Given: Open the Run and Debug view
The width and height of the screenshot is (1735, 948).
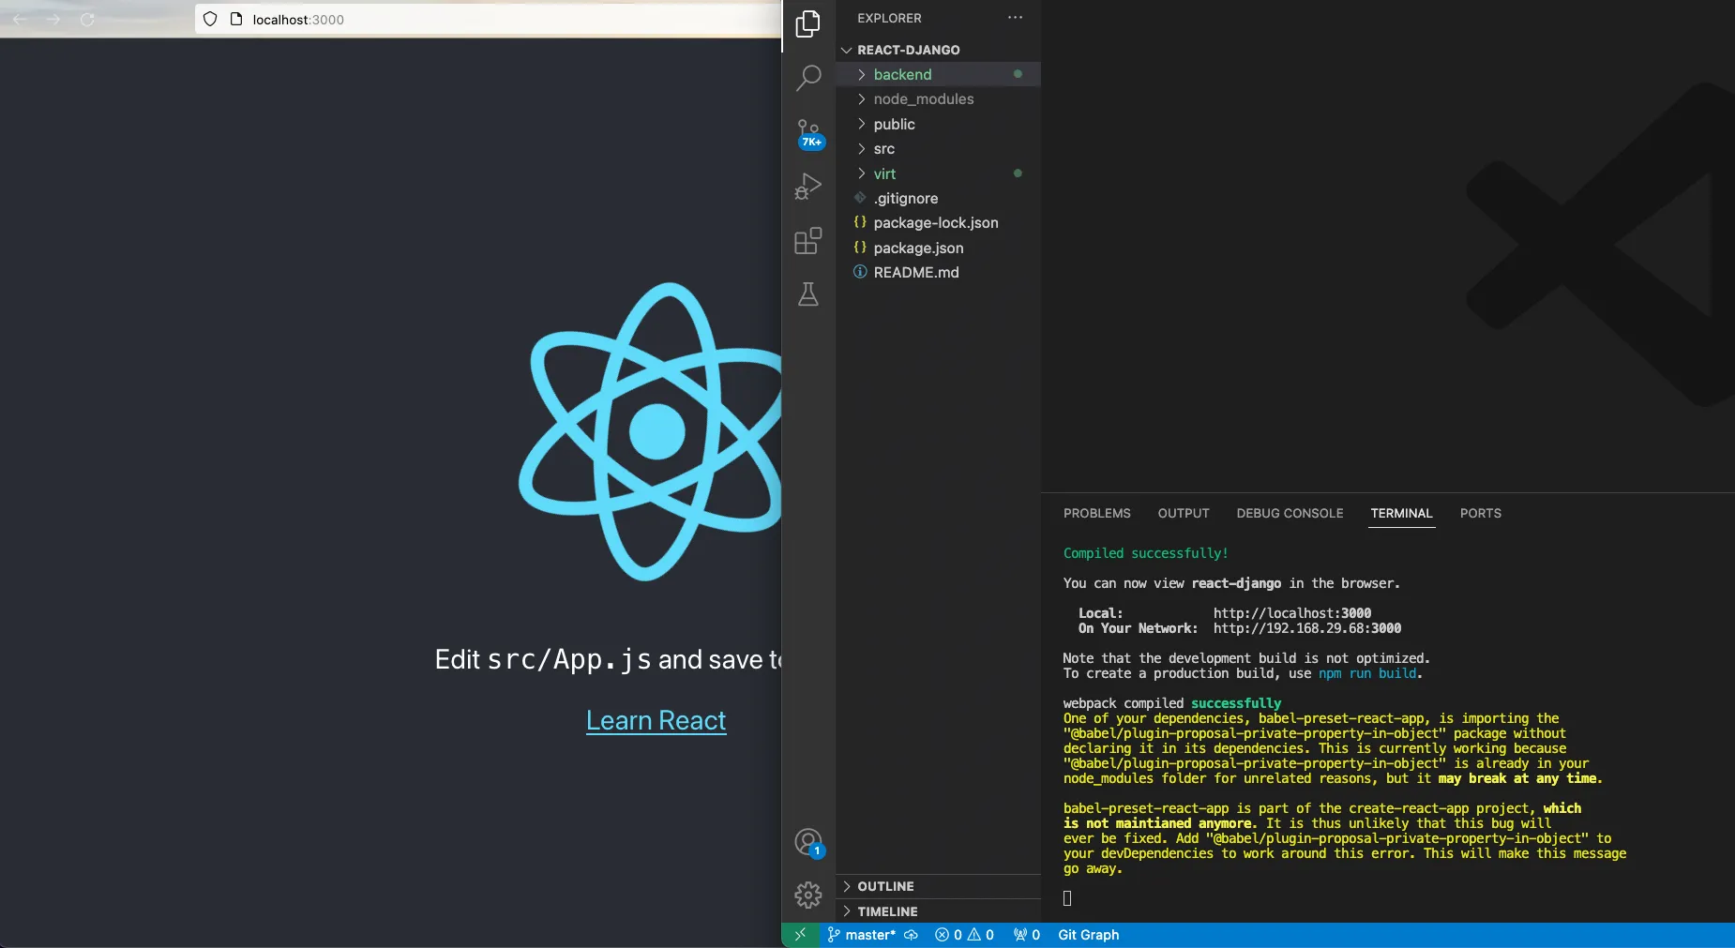Looking at the screenshot, I should pos(807,187).
